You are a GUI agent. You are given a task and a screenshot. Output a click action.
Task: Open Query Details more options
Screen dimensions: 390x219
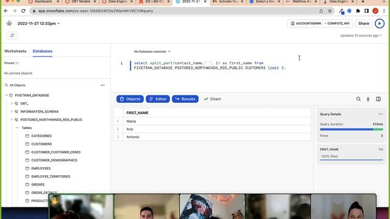[380, 114]
